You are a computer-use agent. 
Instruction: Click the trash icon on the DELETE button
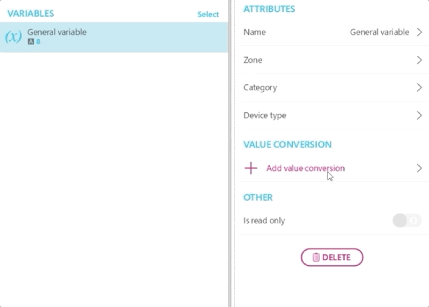point(316,258)
